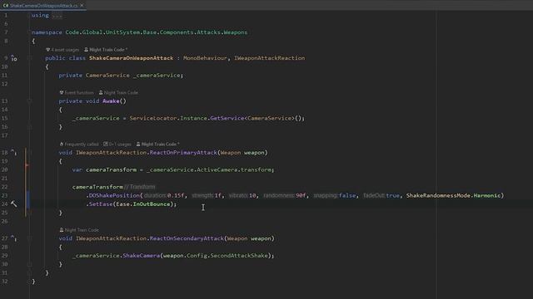Viewport: 533px width, 299px height.
Task: Click the SetEase call on line 24
Action: pyautogui.click(x=101, y=203)
